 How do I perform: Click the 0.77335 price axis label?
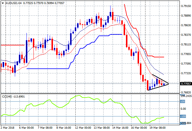[x=186, y=73]
